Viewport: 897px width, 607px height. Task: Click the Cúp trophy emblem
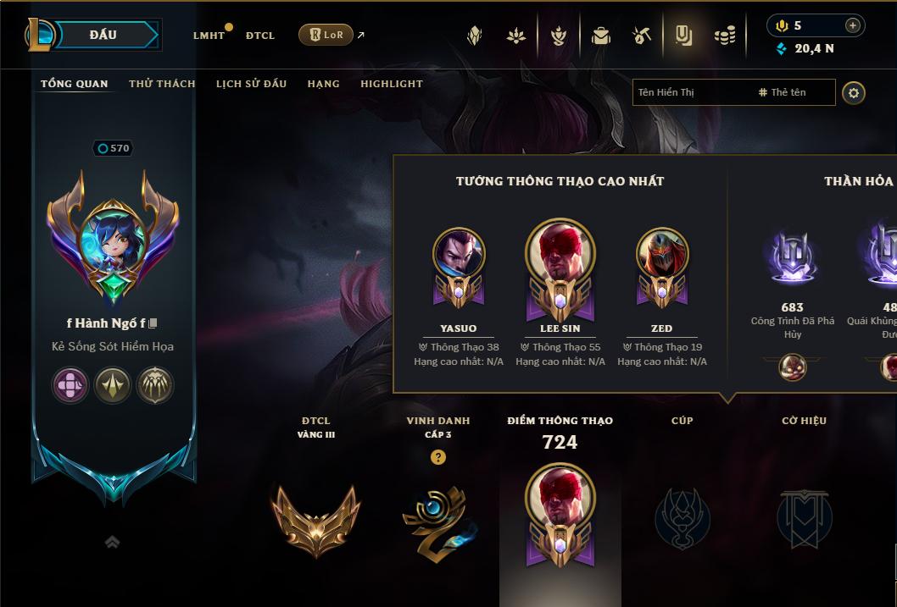[682, 520]
